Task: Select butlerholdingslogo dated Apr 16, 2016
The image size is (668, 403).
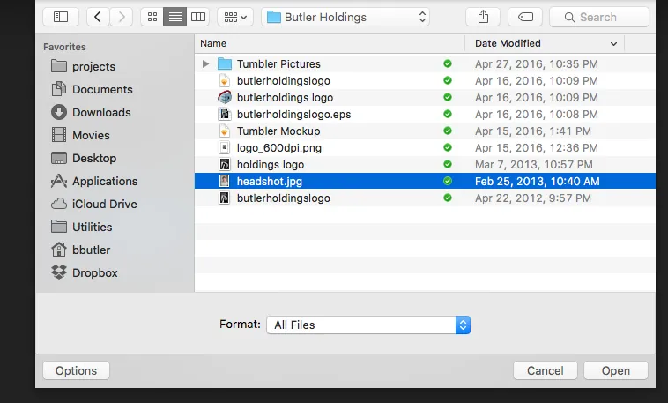Action: [425, 80]
